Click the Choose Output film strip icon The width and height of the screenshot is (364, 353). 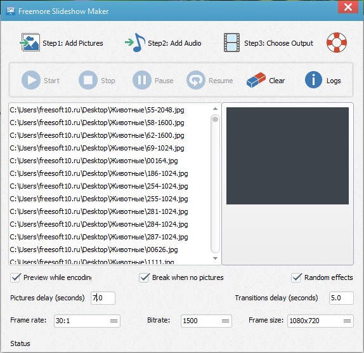pos(231,43)
